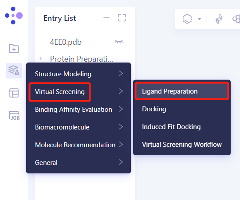Image resolution: width=240 pixels, height=200 pixels.
Task: Open the table layout sidebar icon
Action: tap(14, 93)
